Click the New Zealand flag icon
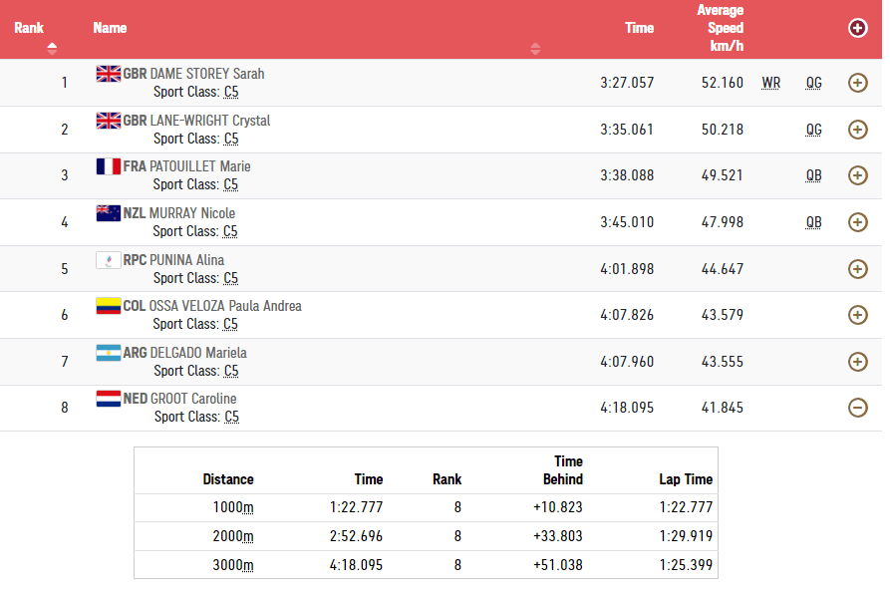890x590 pixels. point(108,213)
